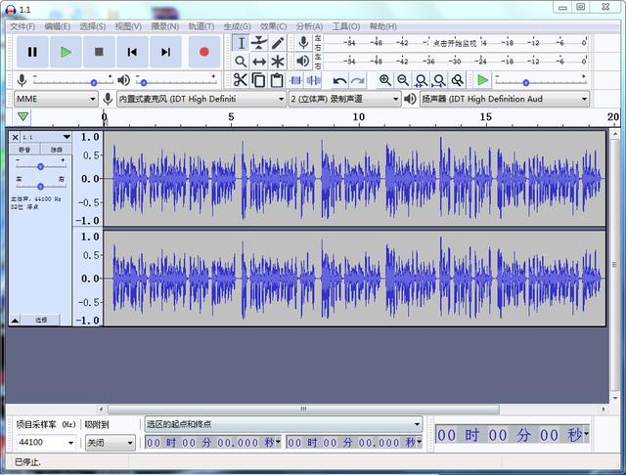Select the Envelope tool

point(259,43)
